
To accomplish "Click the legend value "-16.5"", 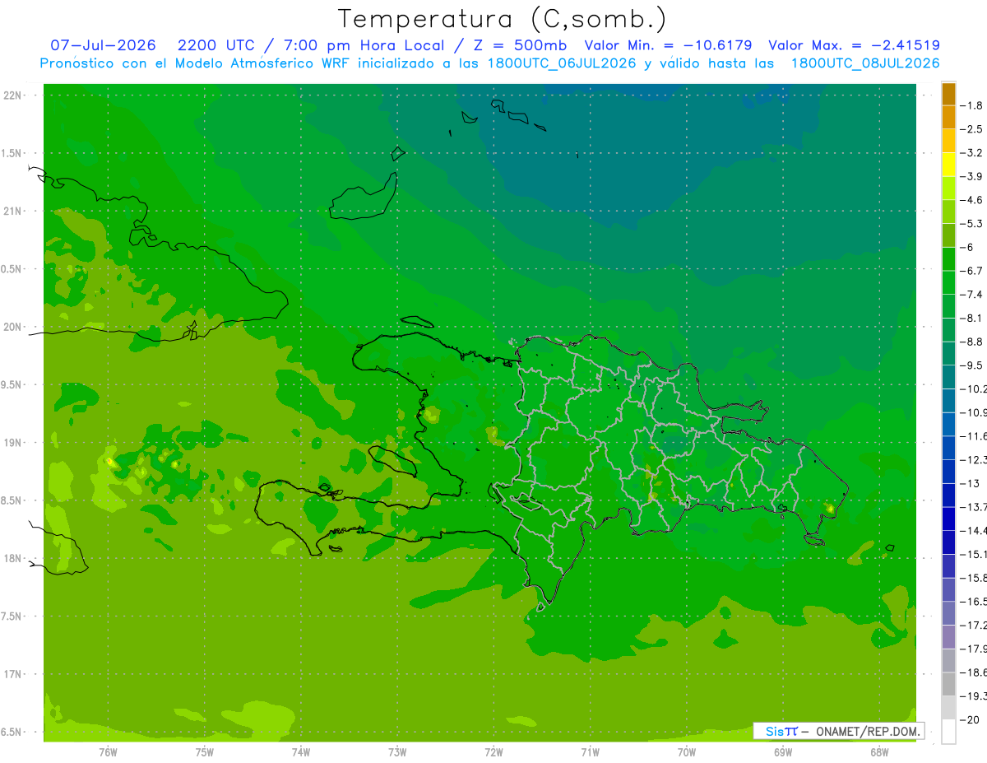I will tap(973, 602).
